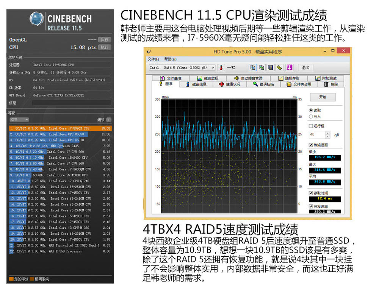Select the 基准 benchmark tab
Screen dimensions: 379x284
166,84
